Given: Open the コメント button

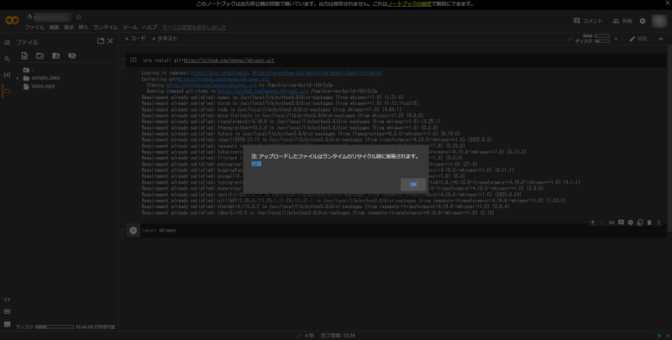Looking at the screenshot, I should click(588, 20).
